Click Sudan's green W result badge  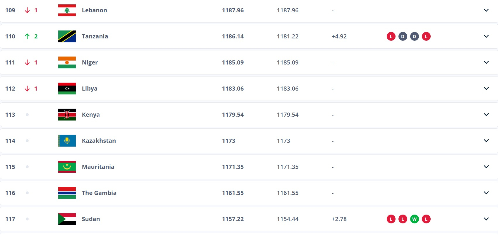tap(415, 219)
